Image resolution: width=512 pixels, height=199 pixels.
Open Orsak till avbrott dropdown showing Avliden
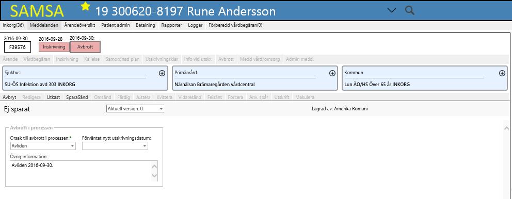tap(43, 146)
